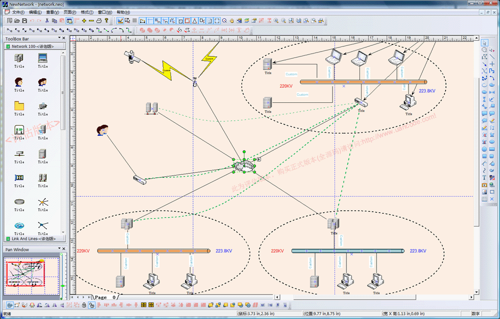Click the Cut scissors icon in toolbar
This screenshot has width=500, height=319.
click(x=47, y=21)
